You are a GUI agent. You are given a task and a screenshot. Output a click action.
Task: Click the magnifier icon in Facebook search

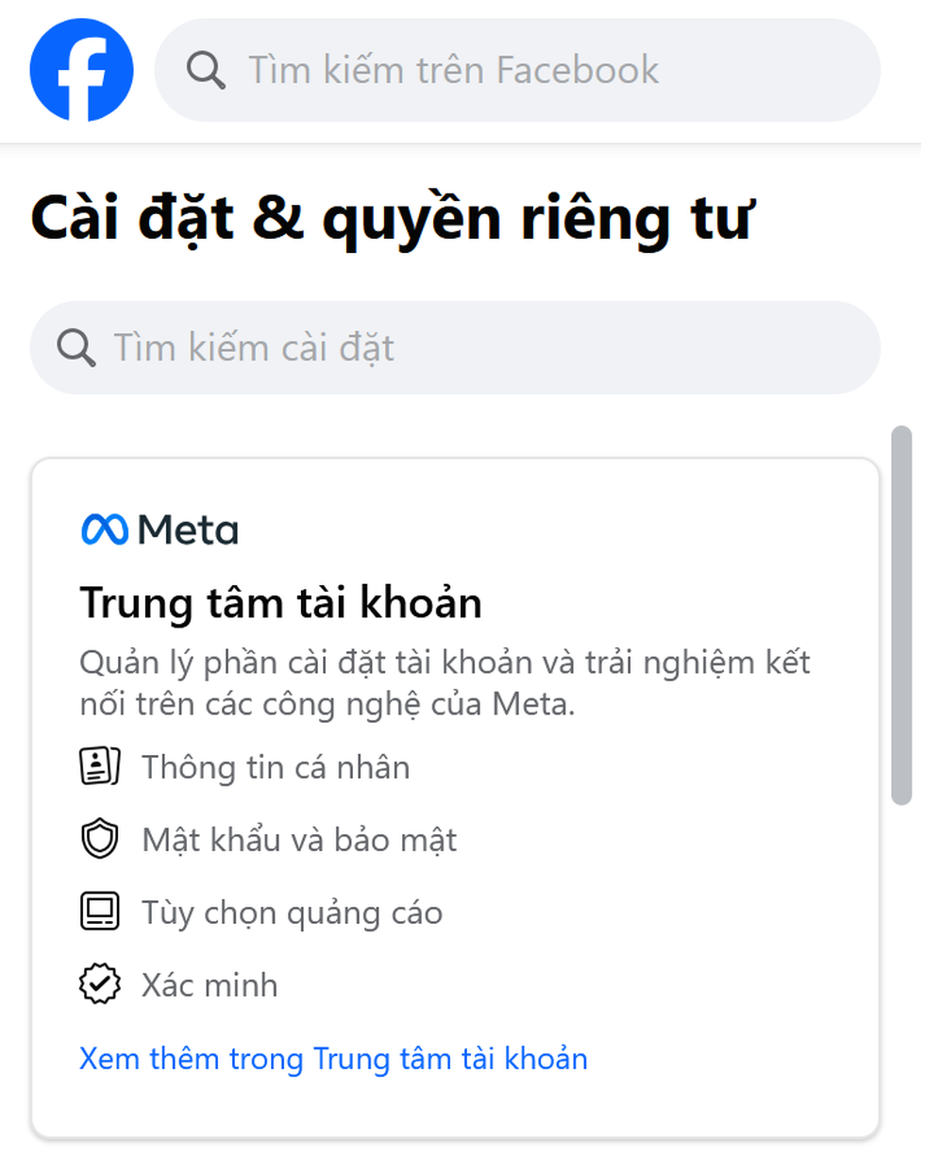pos(206,70)
